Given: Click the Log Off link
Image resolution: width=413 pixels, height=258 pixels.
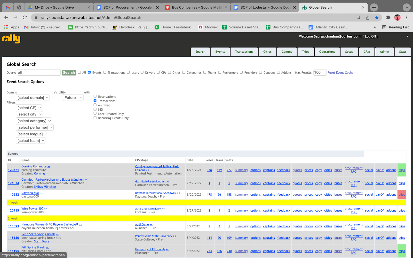Looking at the screenshot, I should 370,36.
